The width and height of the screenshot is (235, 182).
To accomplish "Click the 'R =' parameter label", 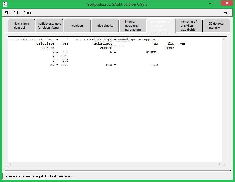I will click(113, 52).
